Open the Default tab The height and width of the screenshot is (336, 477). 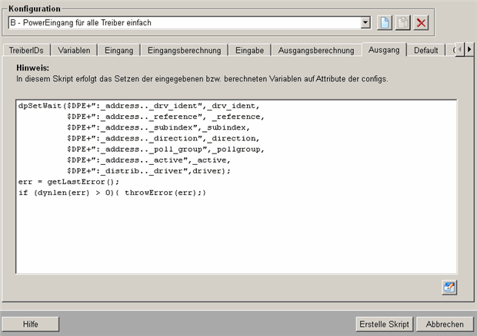pyautogui.click(x=425, y=51)
